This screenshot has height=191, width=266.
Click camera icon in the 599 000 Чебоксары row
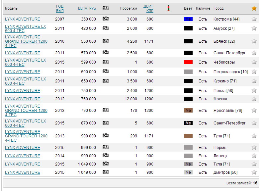(106, 62)
